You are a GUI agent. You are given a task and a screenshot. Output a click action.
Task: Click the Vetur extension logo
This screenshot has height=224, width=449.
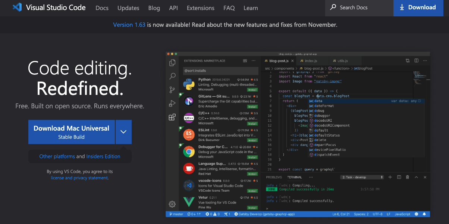tap(189, 202)
